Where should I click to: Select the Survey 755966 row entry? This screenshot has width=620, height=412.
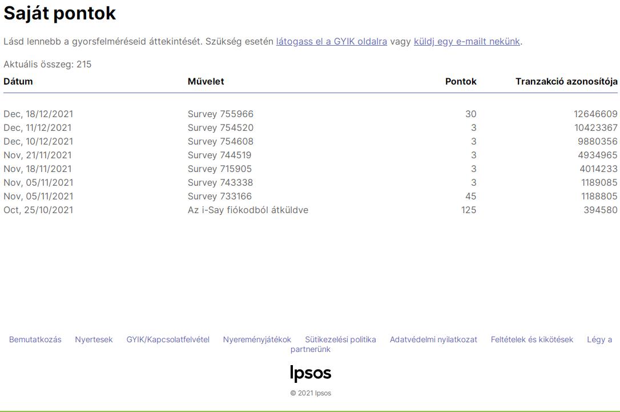220,114
